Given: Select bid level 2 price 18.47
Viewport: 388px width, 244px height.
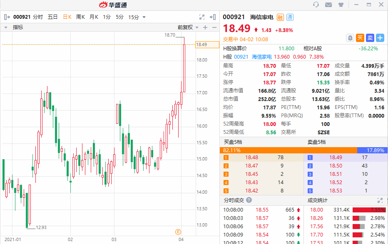Looking at the screenshot, I should 251,166.
